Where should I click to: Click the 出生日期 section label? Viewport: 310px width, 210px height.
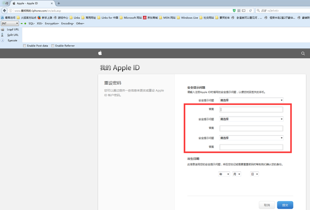193,159
